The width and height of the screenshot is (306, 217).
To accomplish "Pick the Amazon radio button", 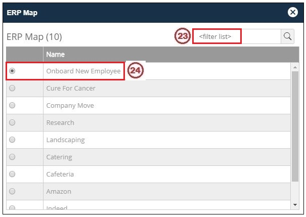I will [12, 192].
